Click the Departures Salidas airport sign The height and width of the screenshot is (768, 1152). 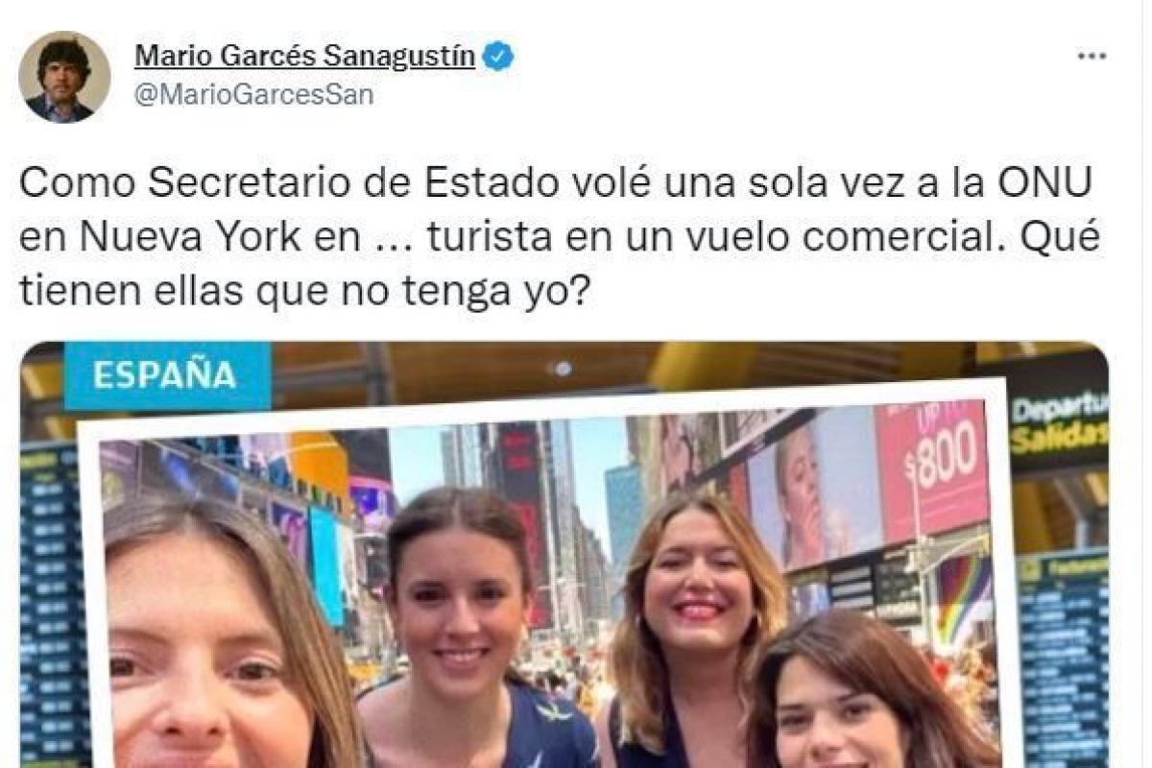[1057, 422]
